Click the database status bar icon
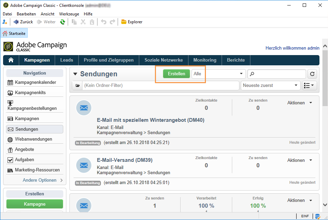328x220 pixels. (317, 216)
